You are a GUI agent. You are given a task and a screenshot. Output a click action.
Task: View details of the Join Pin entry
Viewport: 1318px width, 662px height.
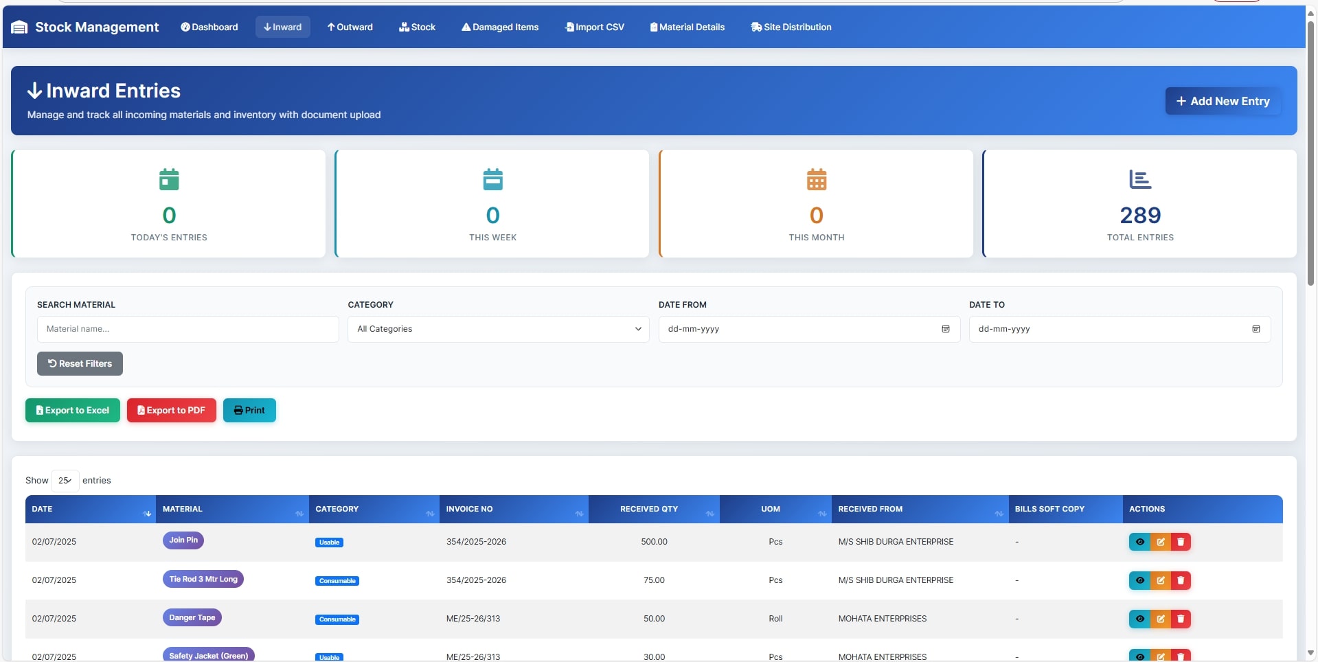tap(1139, 542)
